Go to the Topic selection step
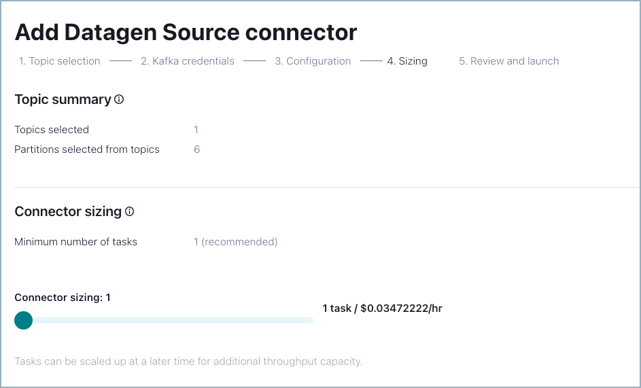This screenshot has width=641, height=388. tap(59, 61)
